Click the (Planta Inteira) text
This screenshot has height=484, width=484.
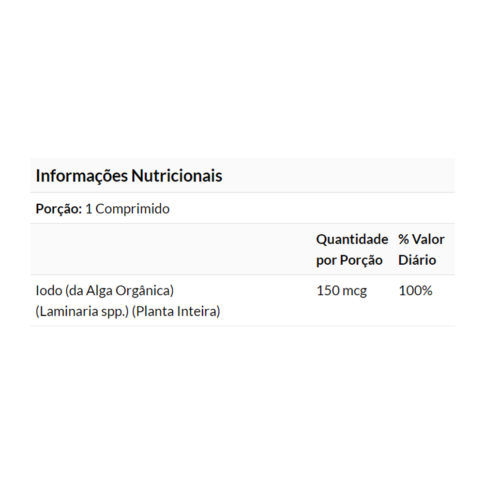click(176, 312)
